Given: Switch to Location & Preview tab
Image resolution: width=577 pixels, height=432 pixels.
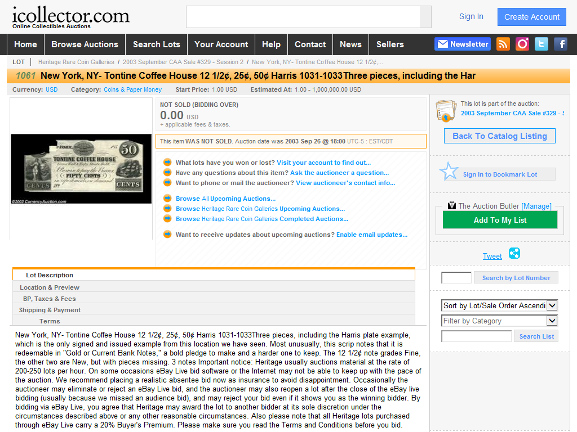Looking at the screenshot, I should pos(214,287).
